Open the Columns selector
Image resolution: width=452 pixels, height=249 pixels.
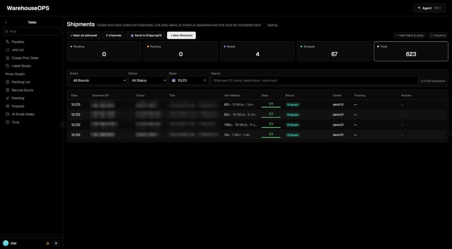coord(438,35)
